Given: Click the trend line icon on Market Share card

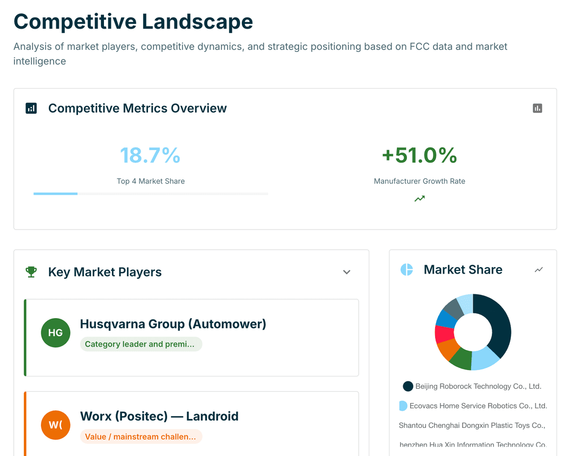Looking at the screenshot, I should tap(539, 269).
